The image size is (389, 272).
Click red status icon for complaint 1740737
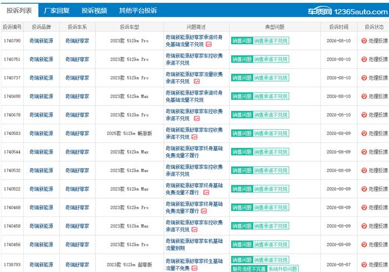pos(364,78)
